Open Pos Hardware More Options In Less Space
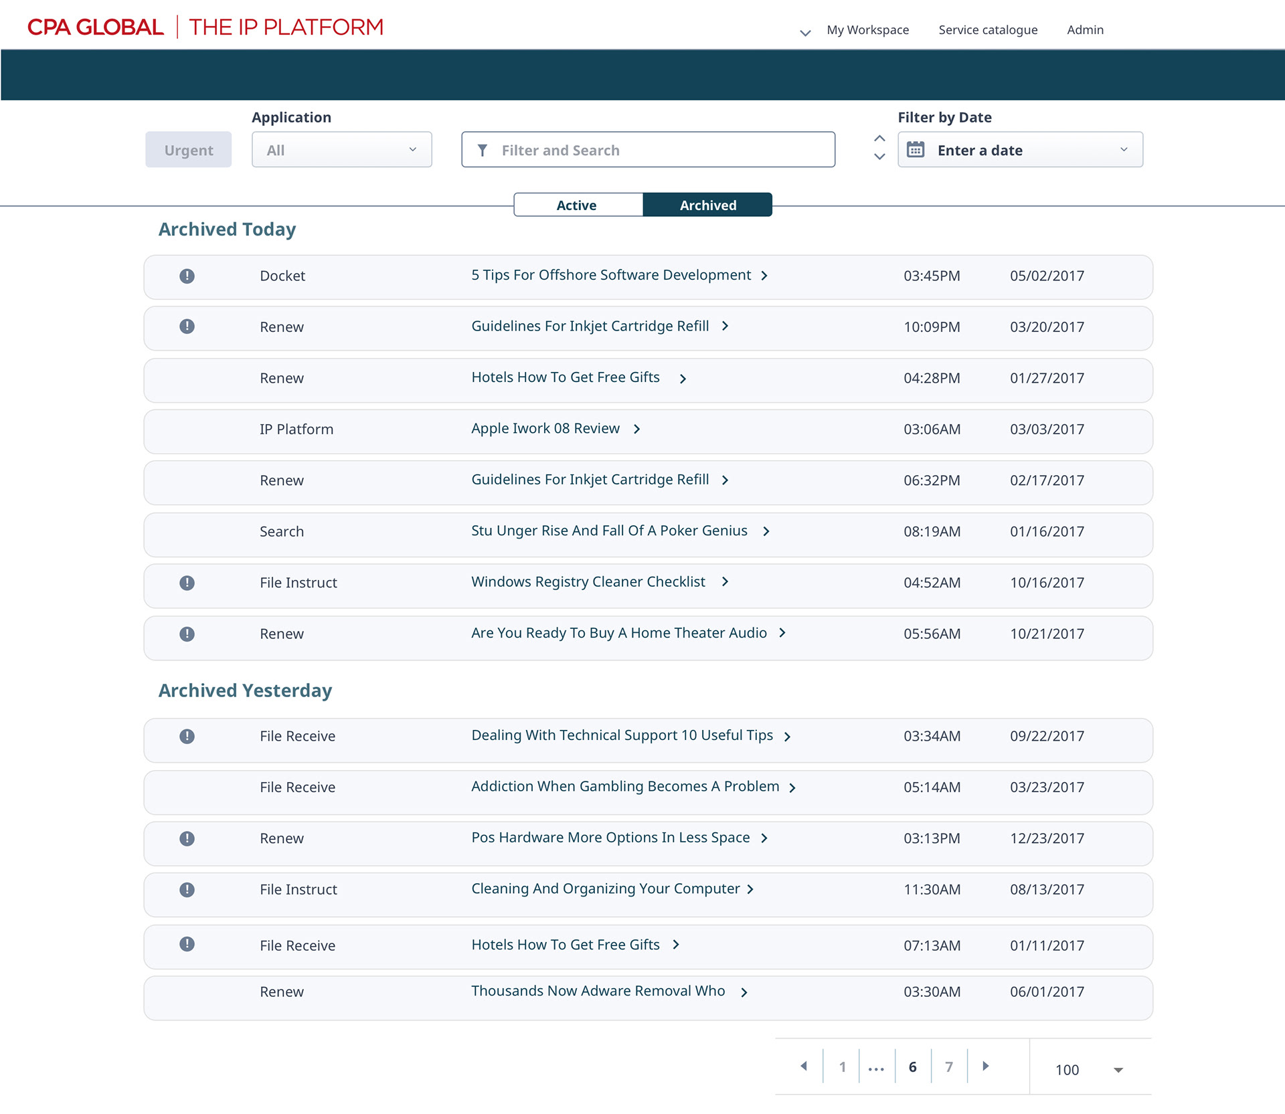This screenshot has width=1285, height=1114. pyautogui.click(x=610, y=838)
